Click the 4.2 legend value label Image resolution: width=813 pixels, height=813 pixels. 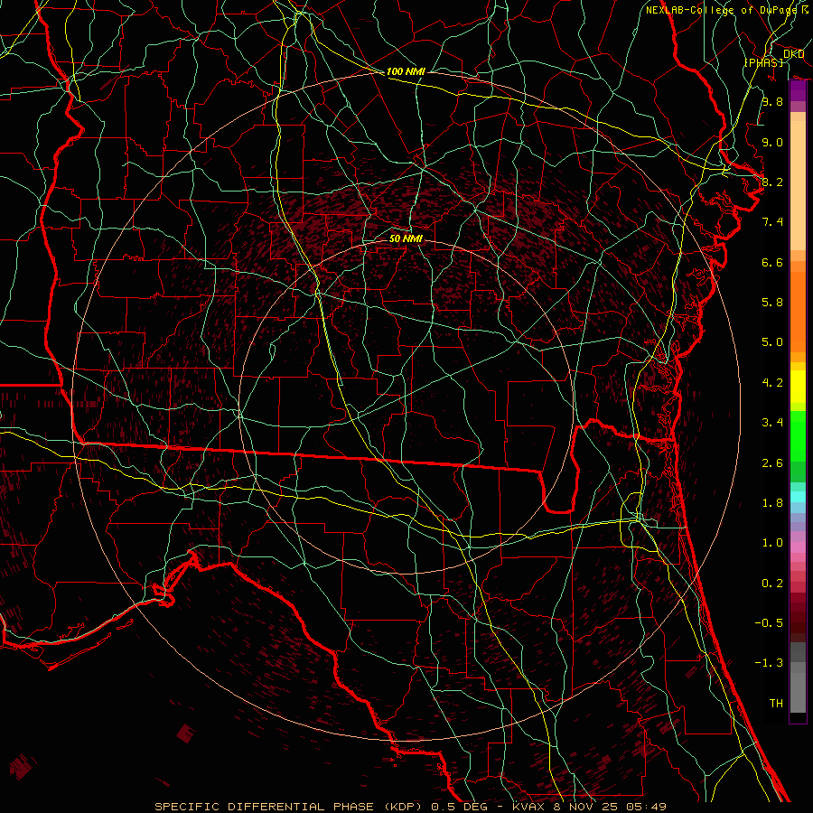pos(771,382)
